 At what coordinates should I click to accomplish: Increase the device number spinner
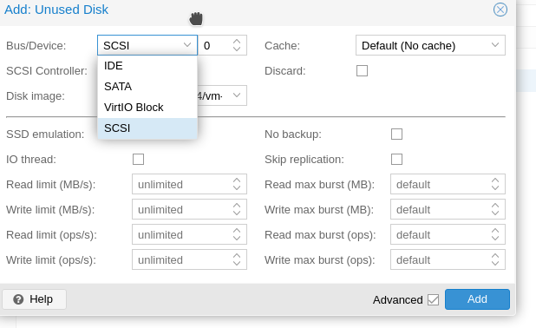(237, 42)
